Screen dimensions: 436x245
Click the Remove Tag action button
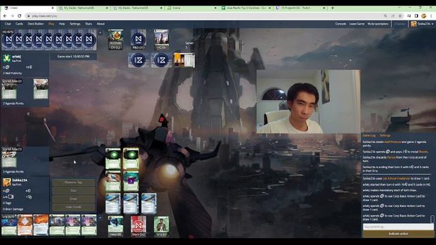point(74,182)
